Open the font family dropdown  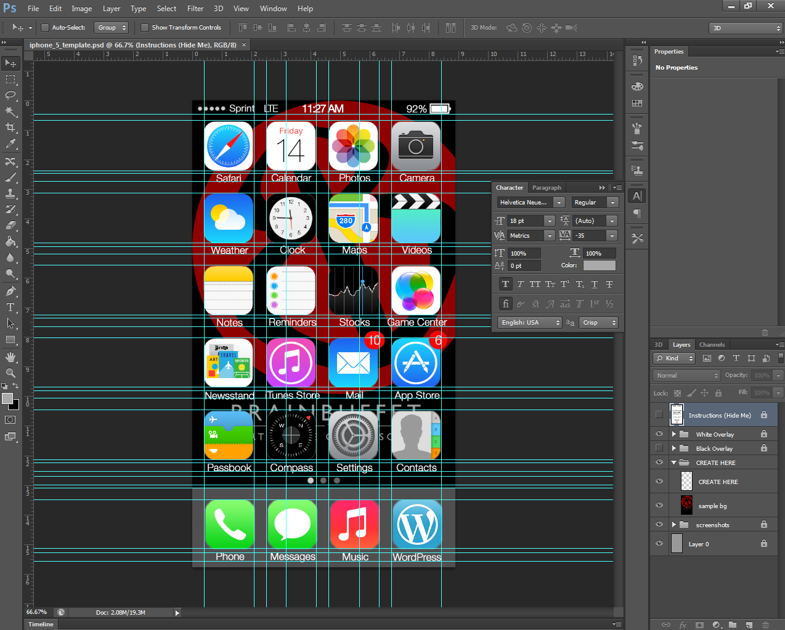tap(558, 202)
